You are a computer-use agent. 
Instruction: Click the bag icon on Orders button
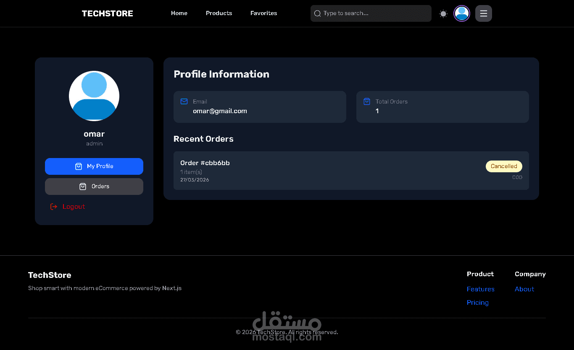[x=83, y=187]
